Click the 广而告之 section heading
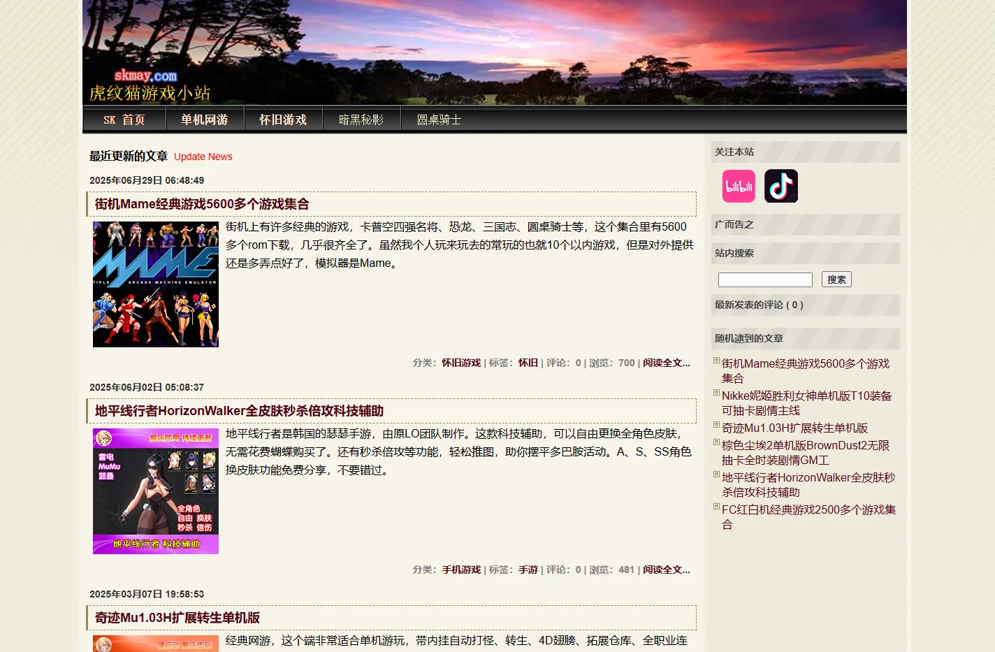Screen dimensions: 995x652 click(734, 225)
